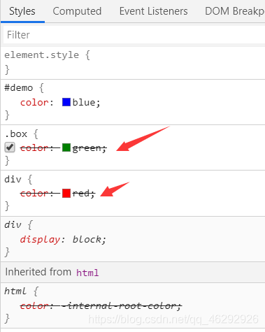Edit the struck-through red value
Image resolution: width=265 pixels, height=332 pixels.
tap(83, 193)
